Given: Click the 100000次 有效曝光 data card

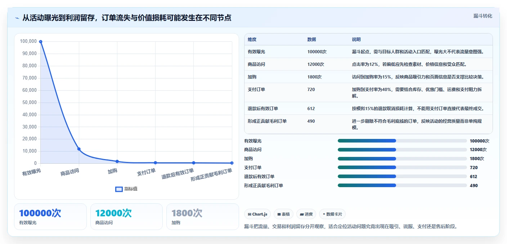Looking at the screenshot, I should pos(50,217).
